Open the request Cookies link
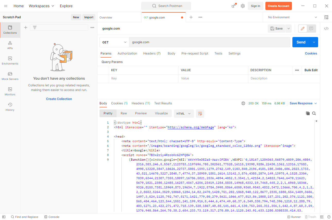 point(311,53)
